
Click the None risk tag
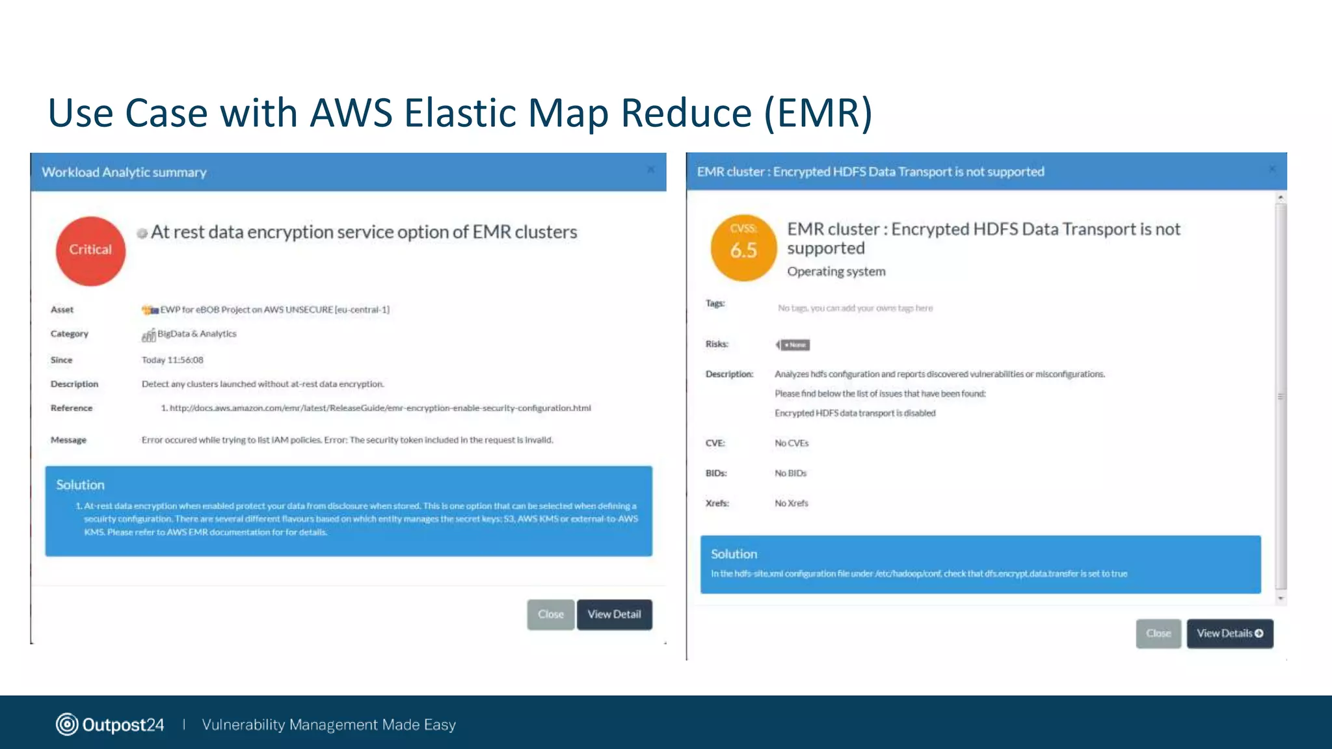pos(793,345)
